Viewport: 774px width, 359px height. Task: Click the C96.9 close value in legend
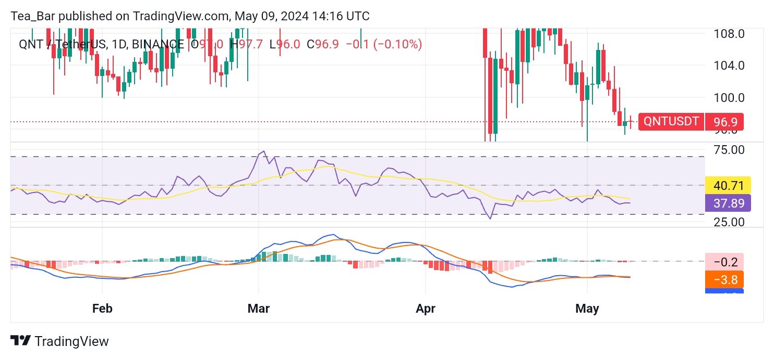pos(323,44)
